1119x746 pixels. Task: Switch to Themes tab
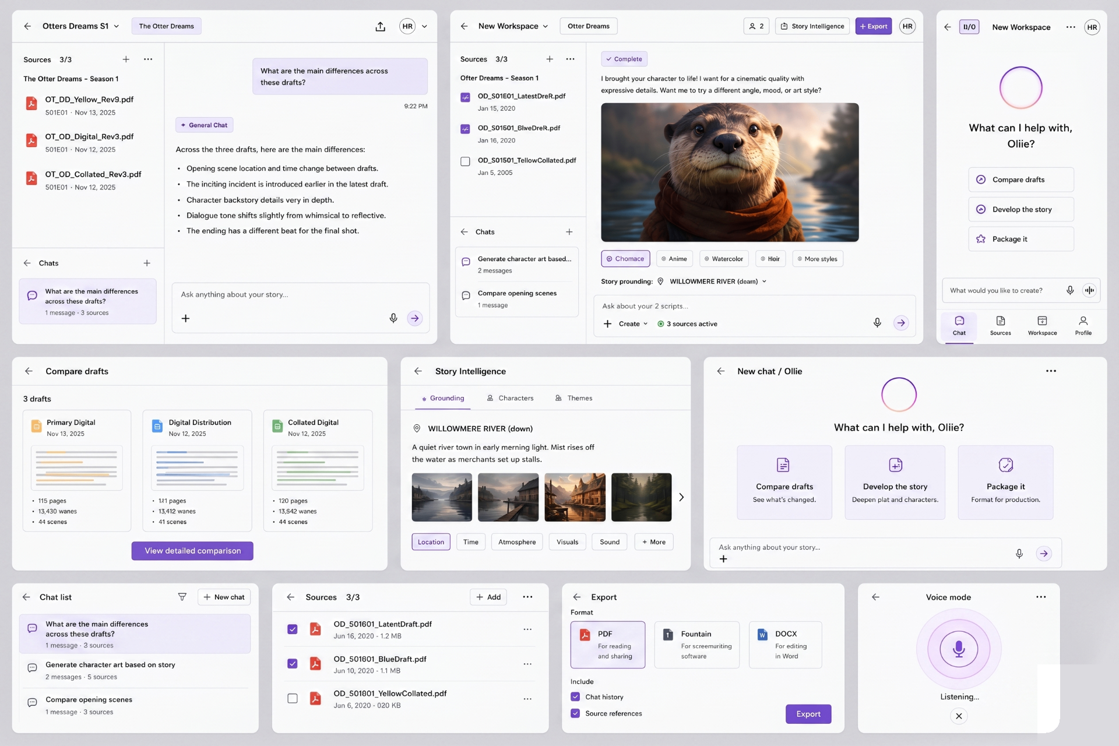click(574, 398)
